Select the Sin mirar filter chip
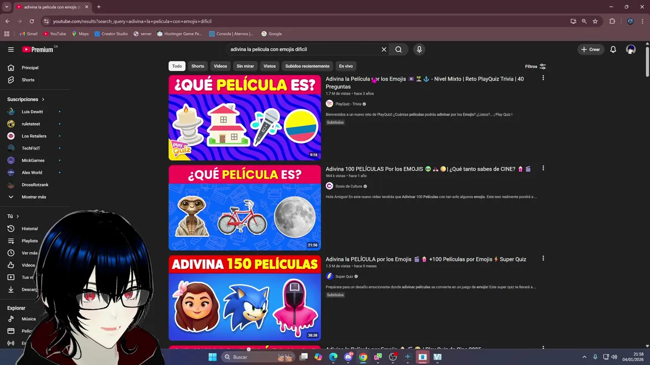Image resolution: width=650 pixels, height=365 pixels. coord(245,66)
